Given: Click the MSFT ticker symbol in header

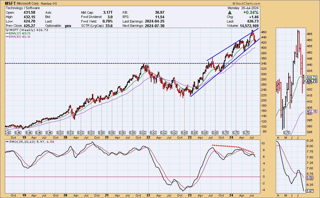Looking at the screenshot, I should click(x=10, y=3).
